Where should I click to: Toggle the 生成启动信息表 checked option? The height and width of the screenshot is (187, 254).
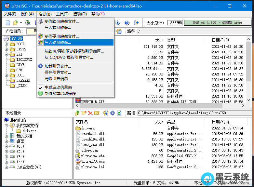point(58,87)
